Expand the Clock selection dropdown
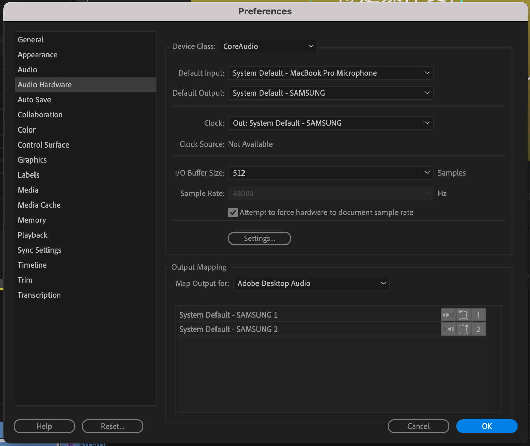 coord(330,123)
